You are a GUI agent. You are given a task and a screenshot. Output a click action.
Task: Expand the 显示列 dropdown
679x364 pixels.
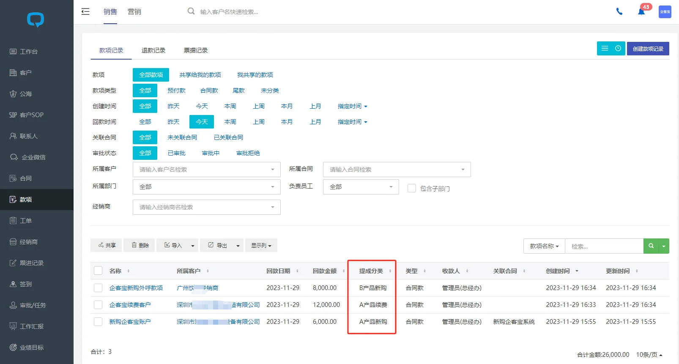[x=261, y=245]
